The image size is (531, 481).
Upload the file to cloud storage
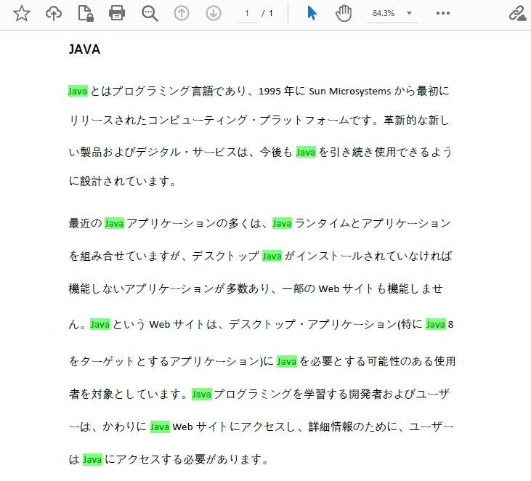tap(54, 14)
